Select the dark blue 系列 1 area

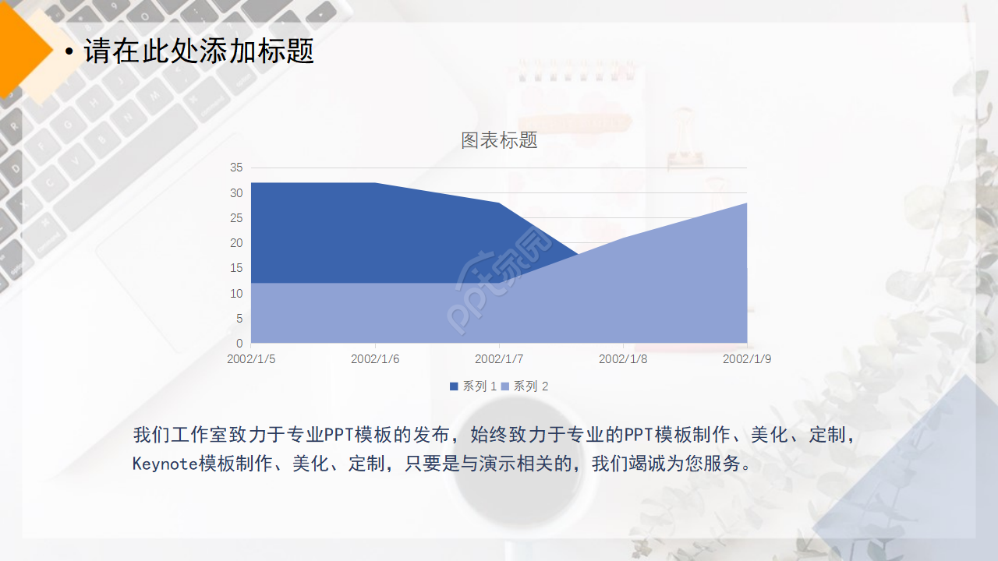[374, 234]
